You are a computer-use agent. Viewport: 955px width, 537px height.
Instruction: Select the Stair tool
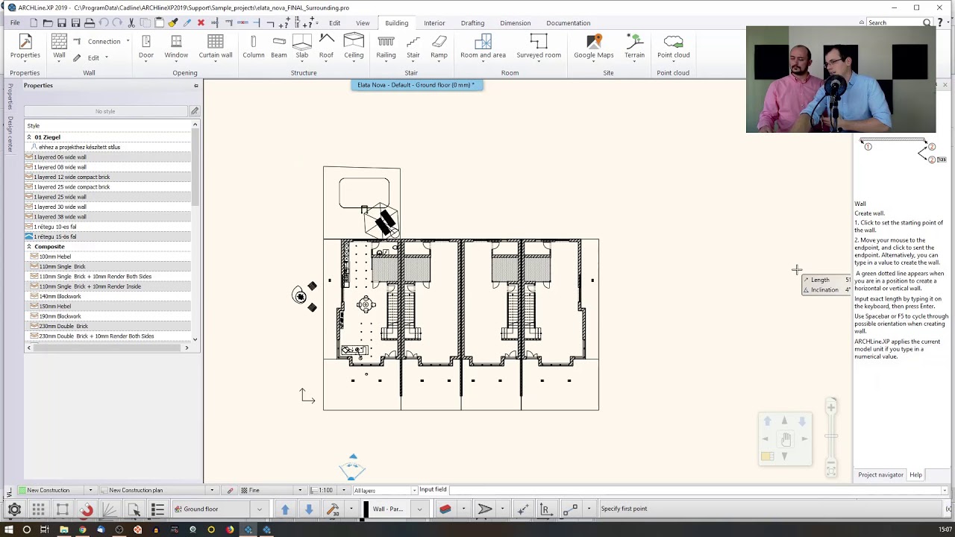(413, 46)
